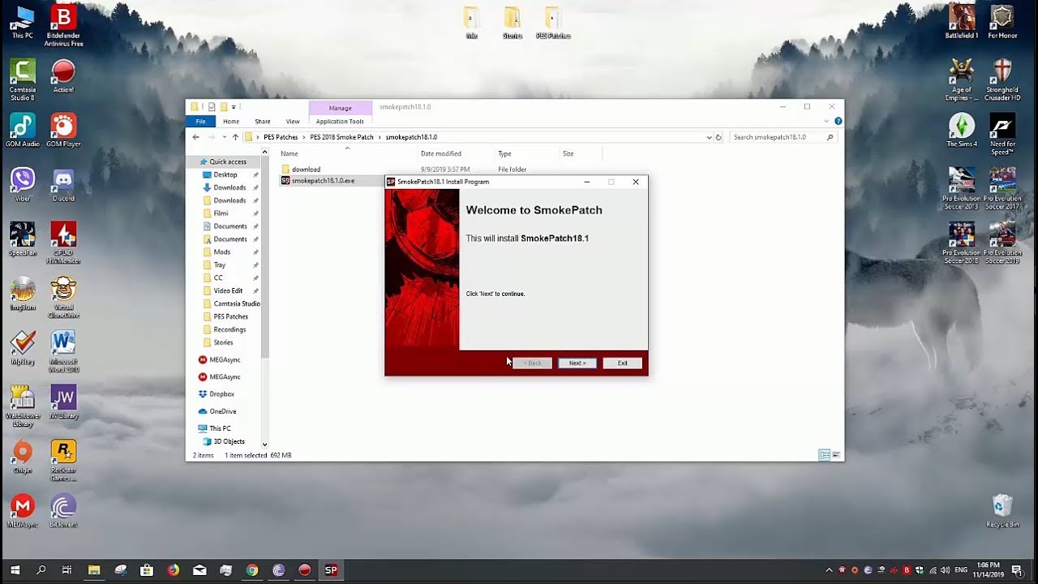Screen dimensions: 1038x584
Task: Sort files by Name column
Action: [290, 153]
